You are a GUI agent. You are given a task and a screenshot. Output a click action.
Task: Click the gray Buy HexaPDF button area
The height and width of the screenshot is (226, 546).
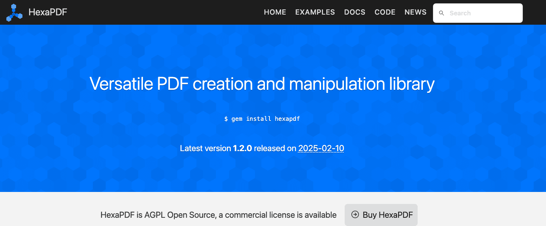pos(381,215)
